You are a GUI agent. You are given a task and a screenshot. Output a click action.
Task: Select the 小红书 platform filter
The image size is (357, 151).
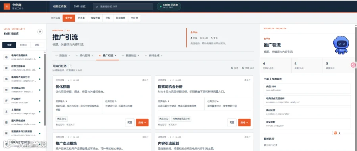click(134, 18)
